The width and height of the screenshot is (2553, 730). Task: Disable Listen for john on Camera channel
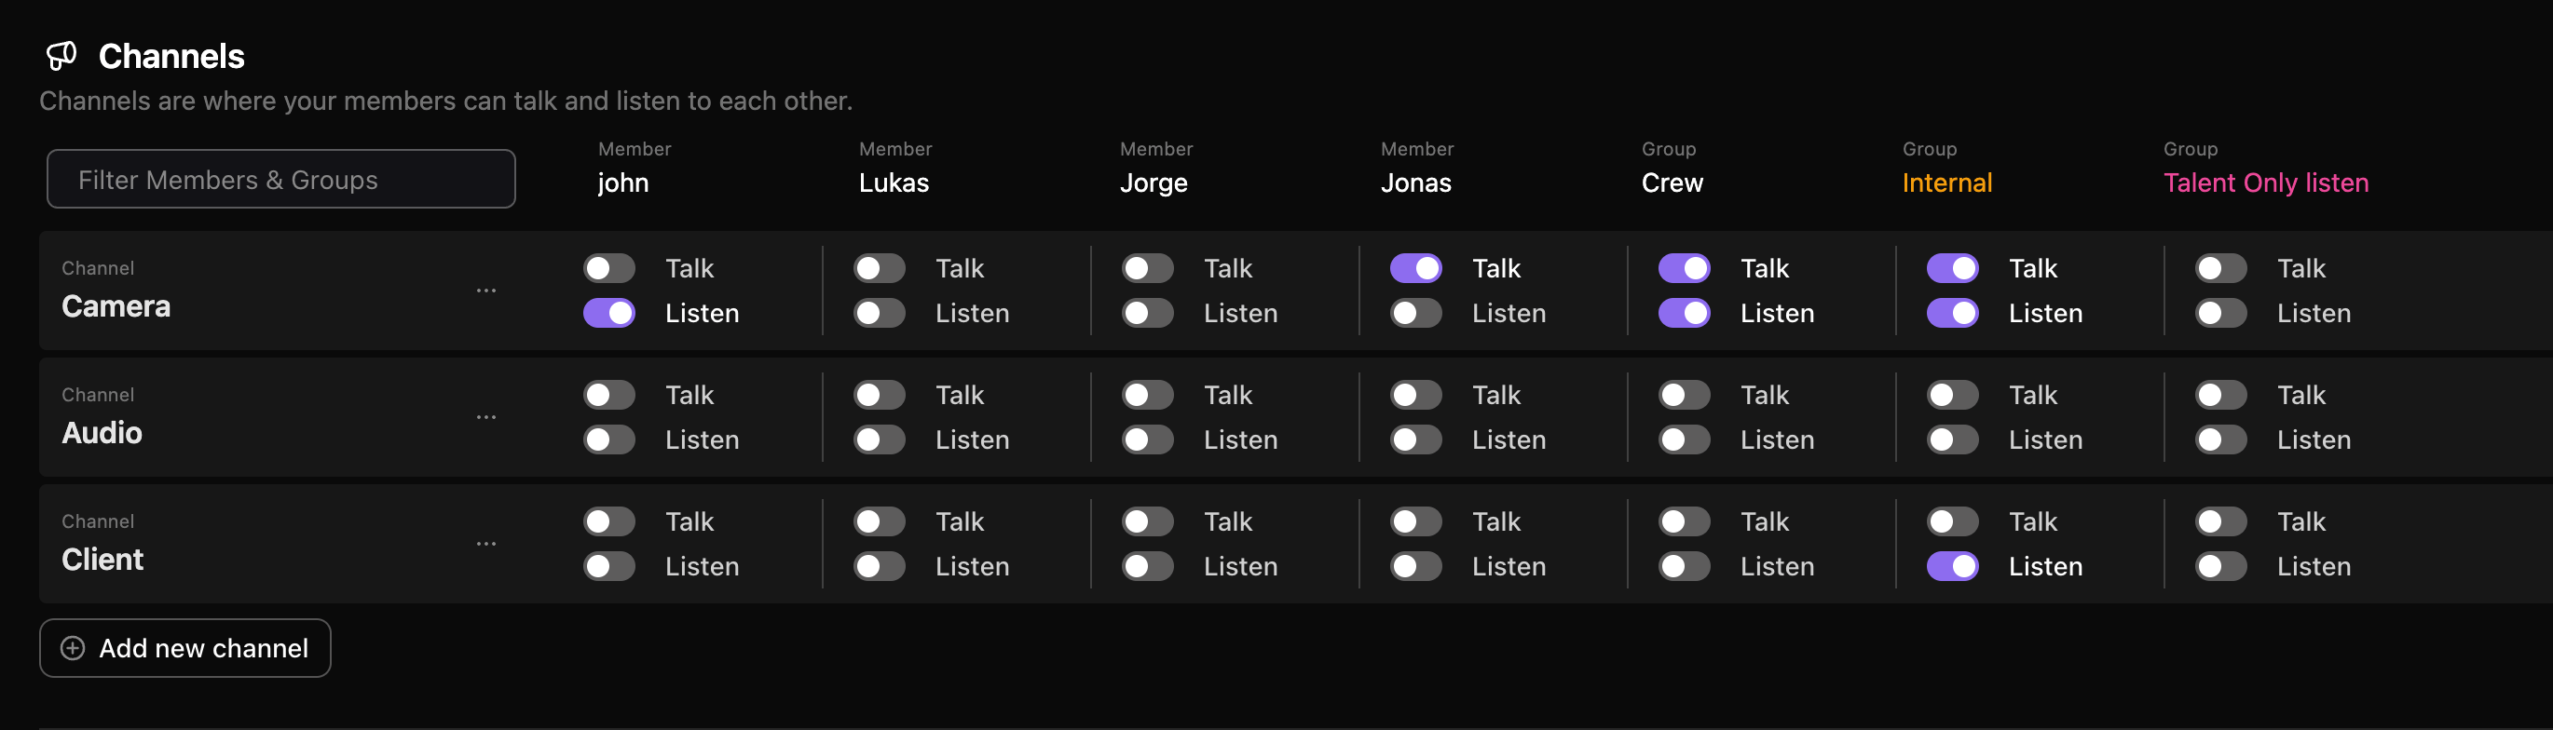click(608, 313)
